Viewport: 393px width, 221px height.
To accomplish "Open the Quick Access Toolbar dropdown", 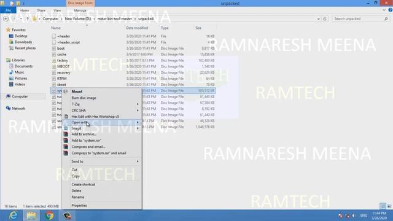I will [23, 4].
